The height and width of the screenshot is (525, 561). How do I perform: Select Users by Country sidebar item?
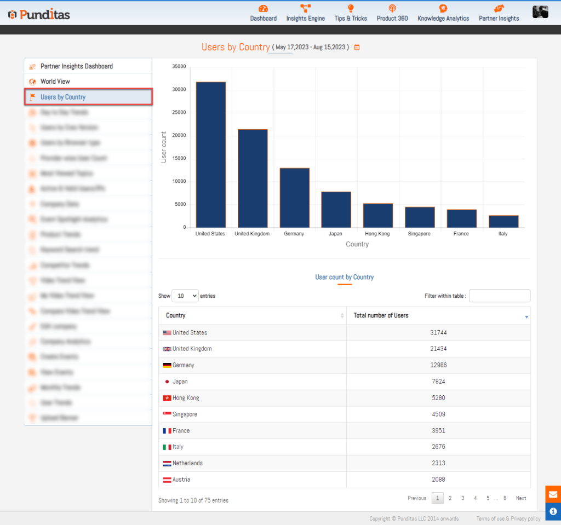pos(63,97)
